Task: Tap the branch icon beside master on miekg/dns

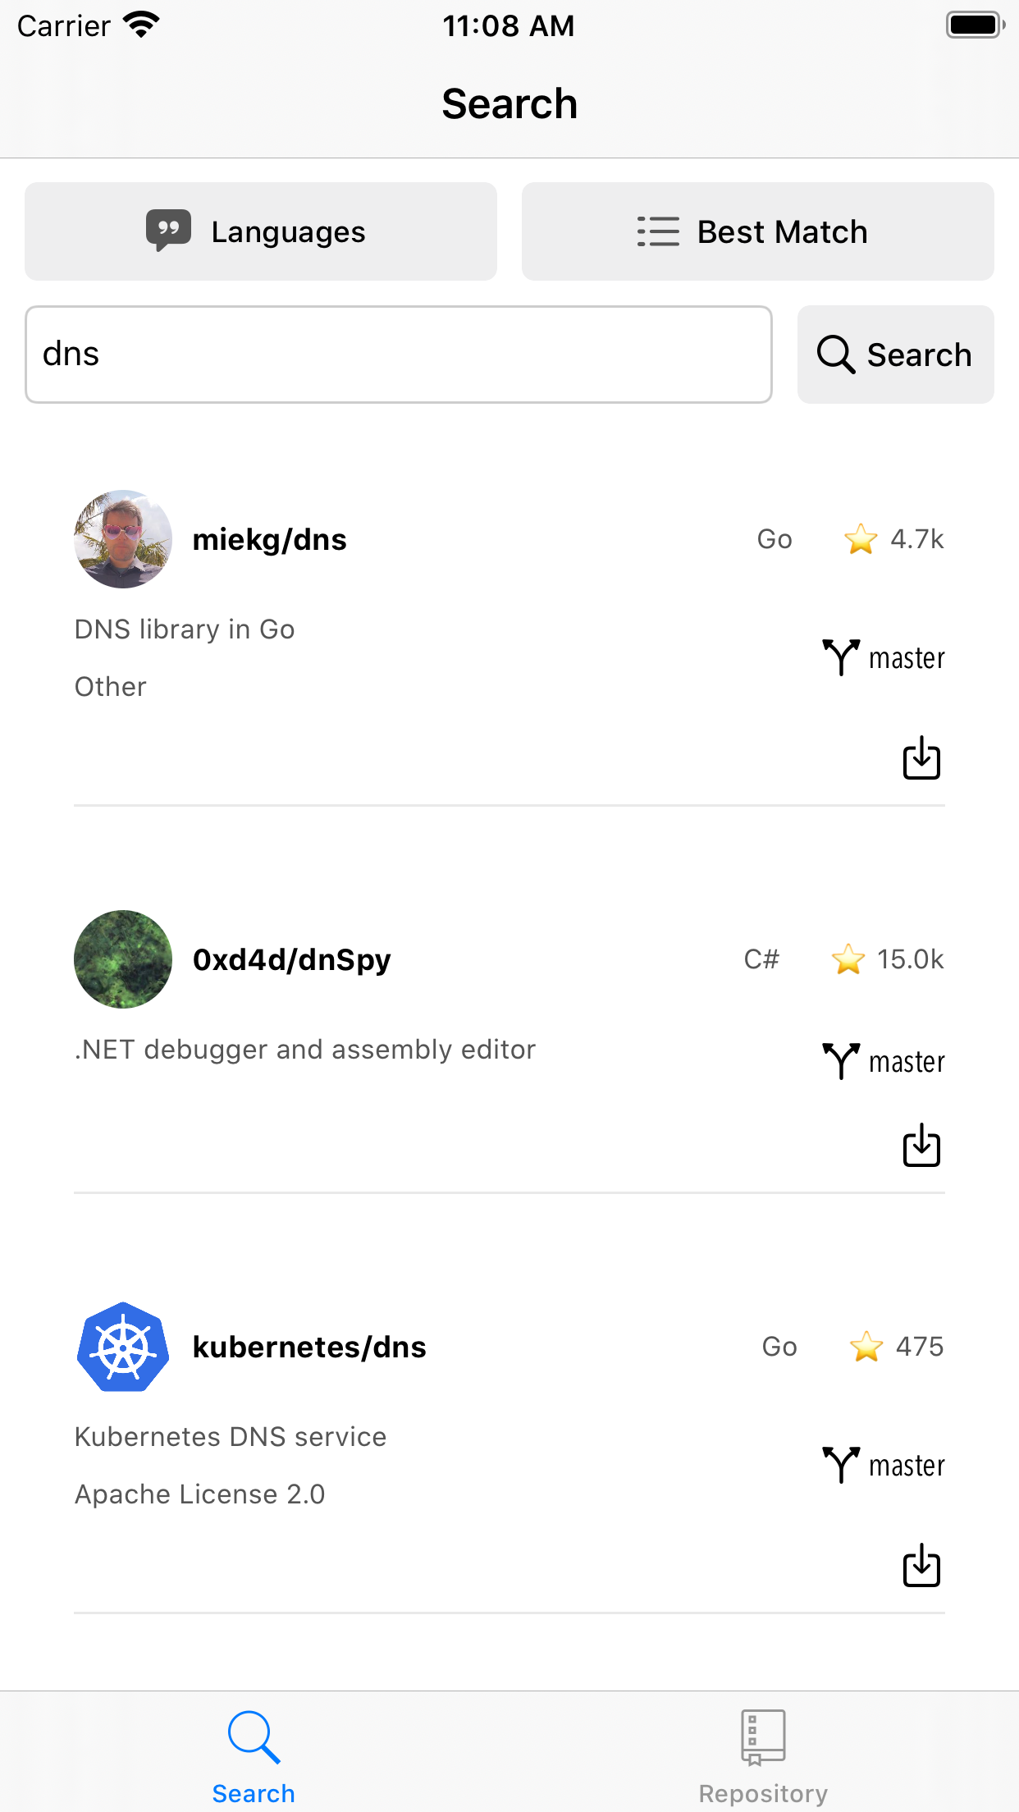Action: (839, 657)
